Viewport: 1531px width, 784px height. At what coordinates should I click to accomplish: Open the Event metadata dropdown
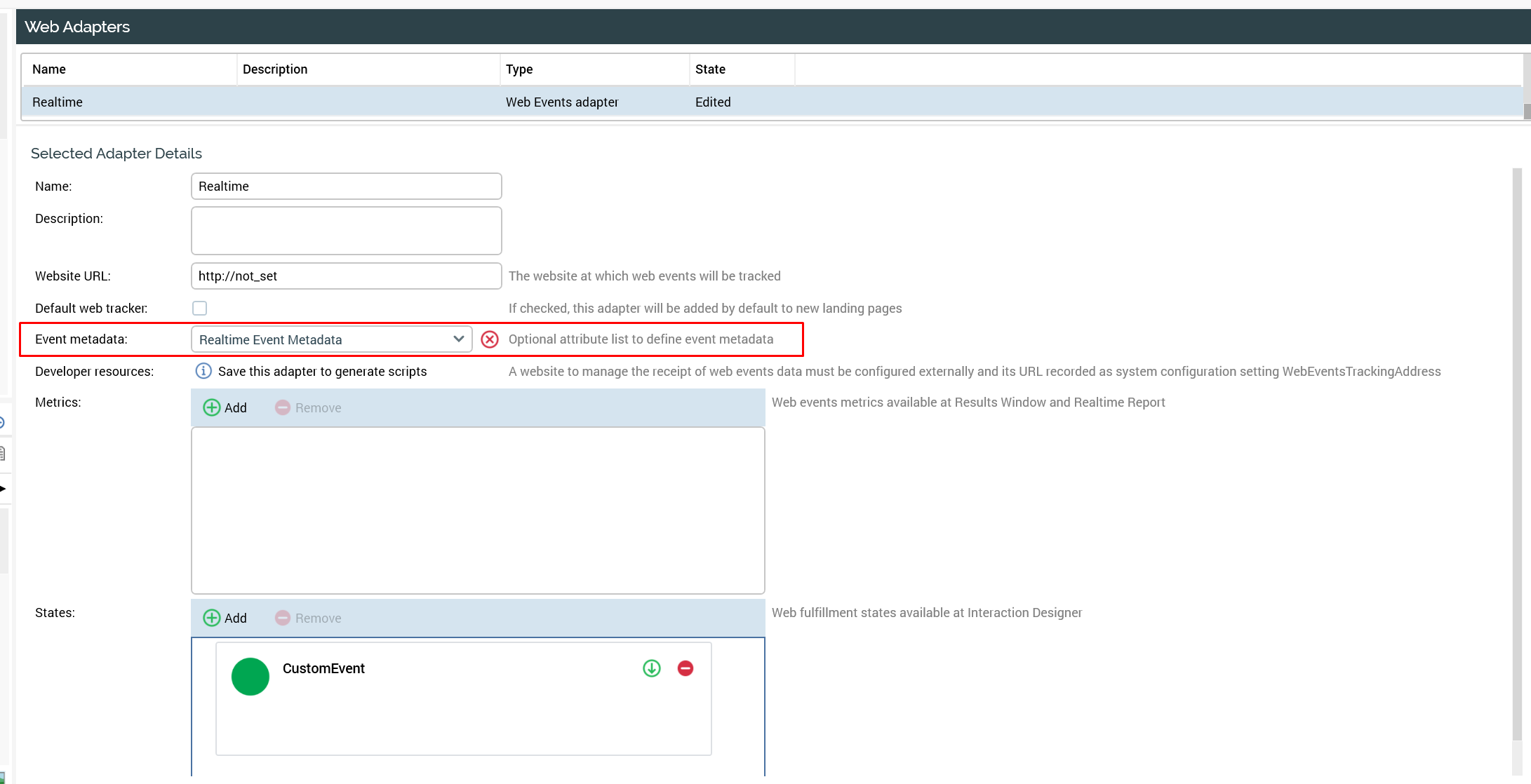323,340
